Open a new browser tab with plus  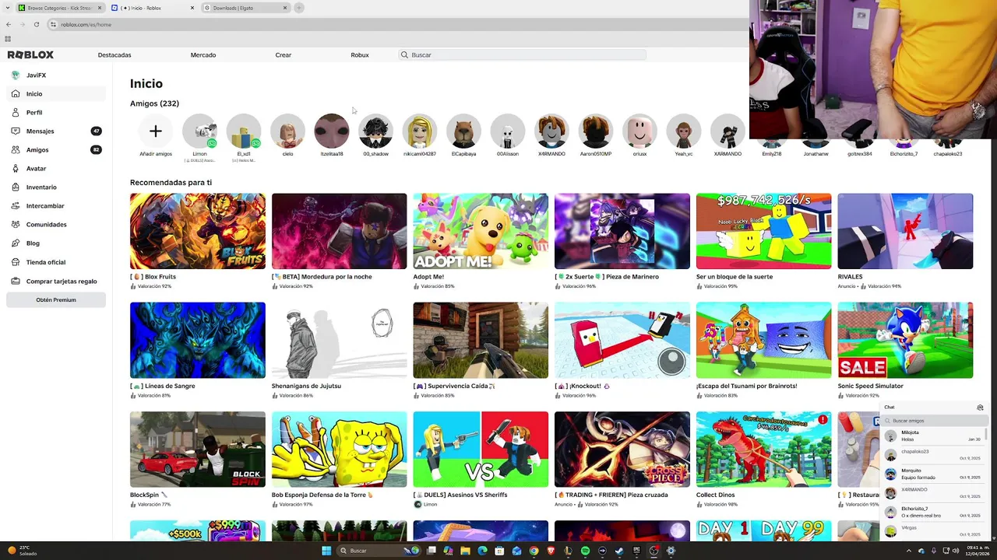(x=299, y=8)
